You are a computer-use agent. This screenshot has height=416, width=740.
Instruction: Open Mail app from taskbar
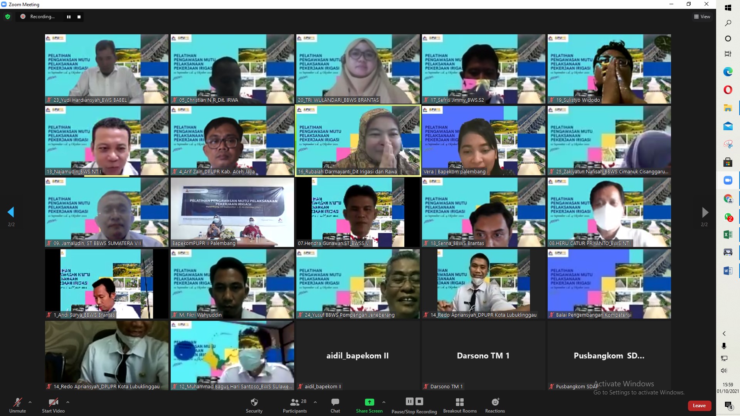coord(728,126)
